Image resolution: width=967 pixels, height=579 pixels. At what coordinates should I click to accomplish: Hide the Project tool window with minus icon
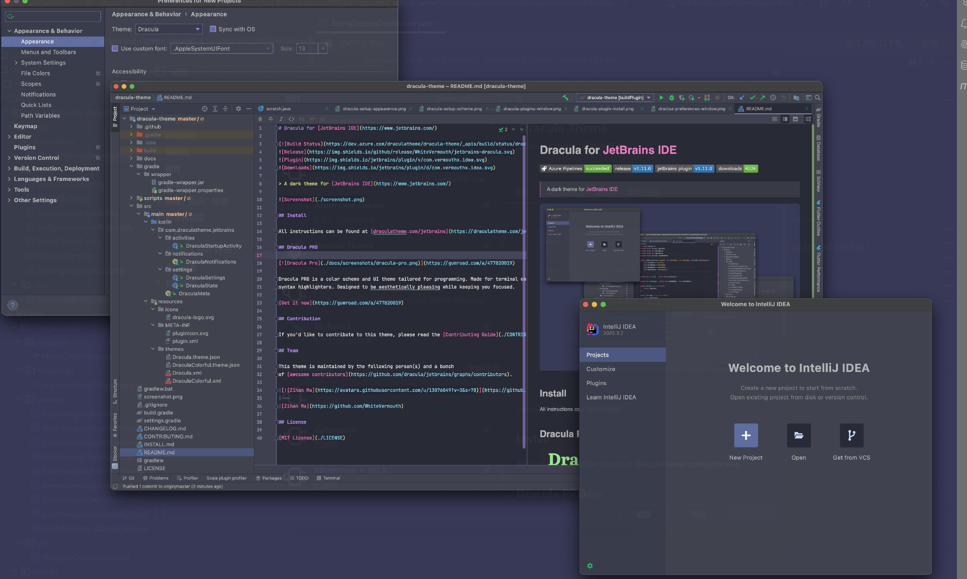point(248,109)
